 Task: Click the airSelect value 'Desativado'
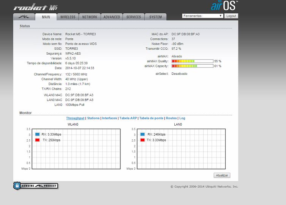(179, 74)
